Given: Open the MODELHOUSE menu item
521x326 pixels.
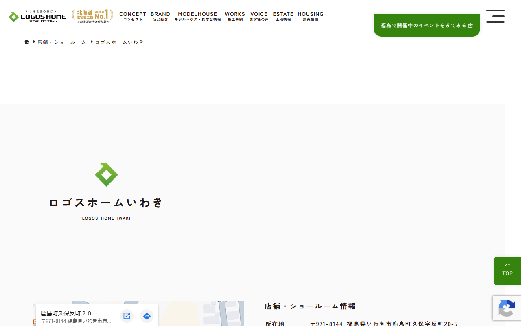Looking at the screenshot, I should pos(197,16).
